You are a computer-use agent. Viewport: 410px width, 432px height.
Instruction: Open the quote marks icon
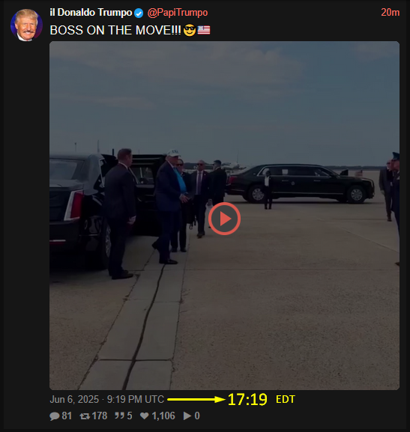coord(119,416)
